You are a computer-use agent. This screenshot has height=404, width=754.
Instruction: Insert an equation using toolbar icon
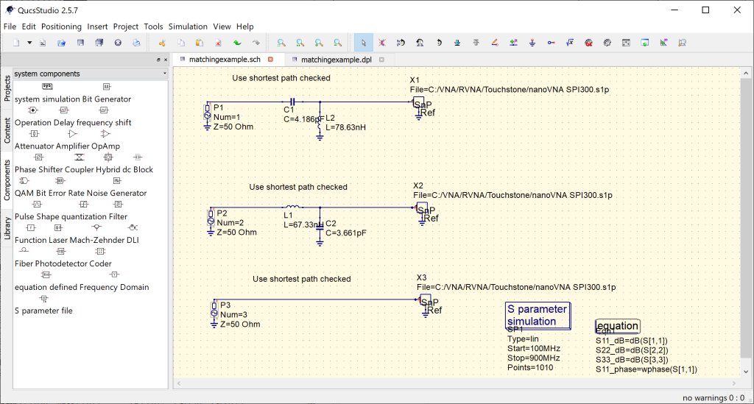pos(570,43)
